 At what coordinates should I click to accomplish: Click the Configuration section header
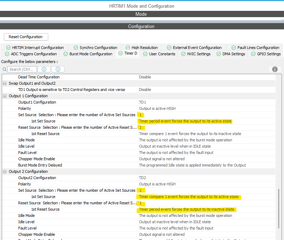[x=141, y=27]
